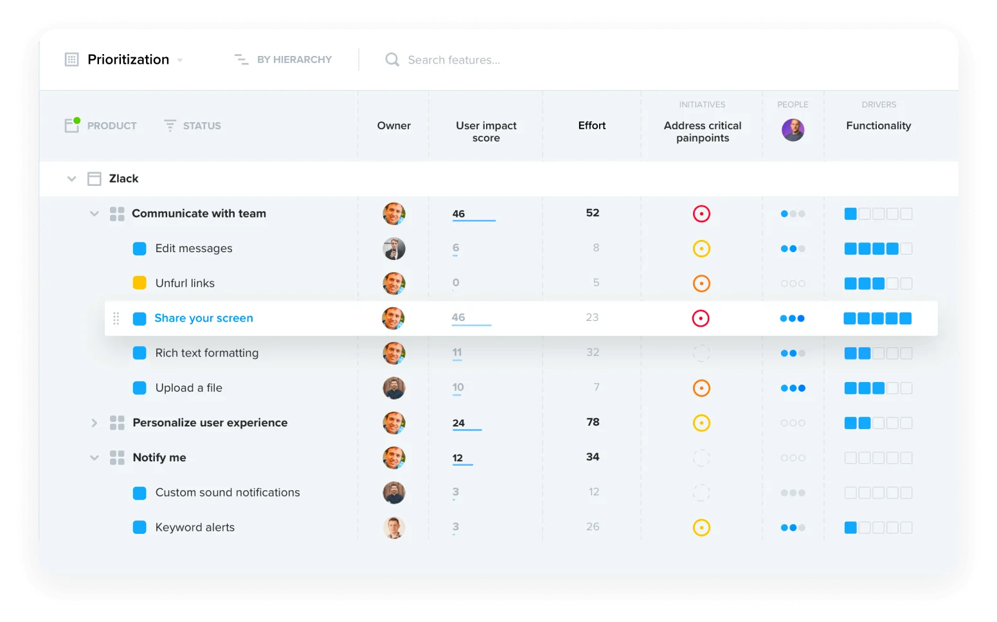This screenshot has height=622, width=997.
Task: Toggle red initiative circle for Share your screen
Action: coord(701,318)
